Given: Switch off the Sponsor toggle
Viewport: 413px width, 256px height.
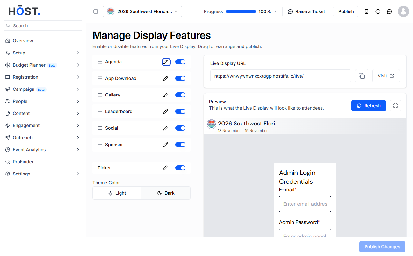Looking at the screenshot, I should pyautogui.click(x=180, y=145).
